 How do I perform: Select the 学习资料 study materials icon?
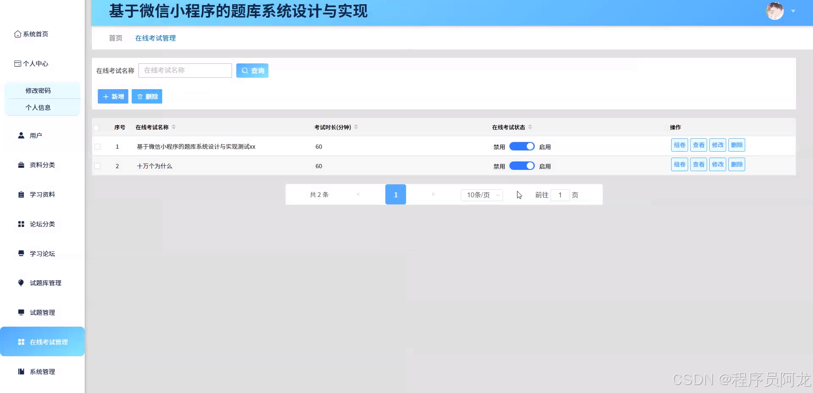pyautogui.click(x=21, y=194)
